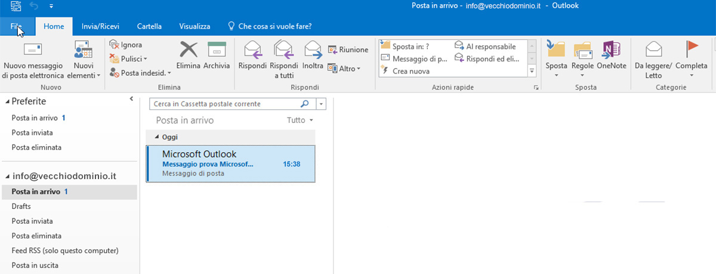Create a Nuovo messaggio di posta elettronica

coord(33,61)
